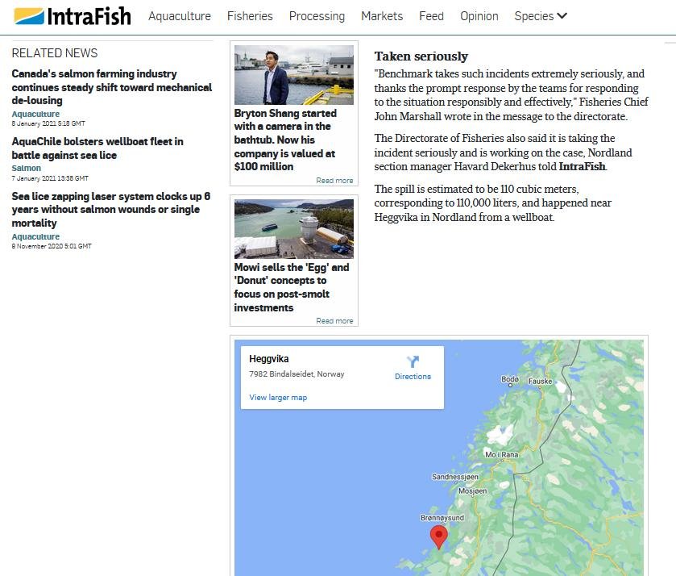Open the AquaChile wellboat fleet headline
Viewport: 676px width, 576px height.
click(97, 147)
